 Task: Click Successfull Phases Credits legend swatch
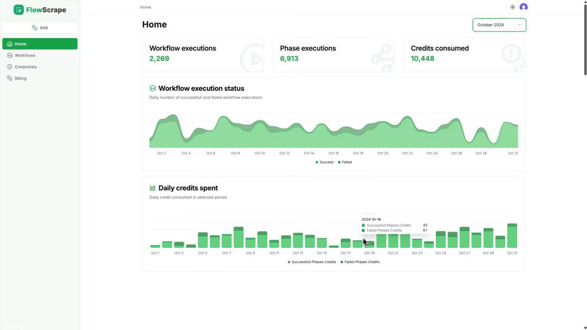tap(289, 262)
